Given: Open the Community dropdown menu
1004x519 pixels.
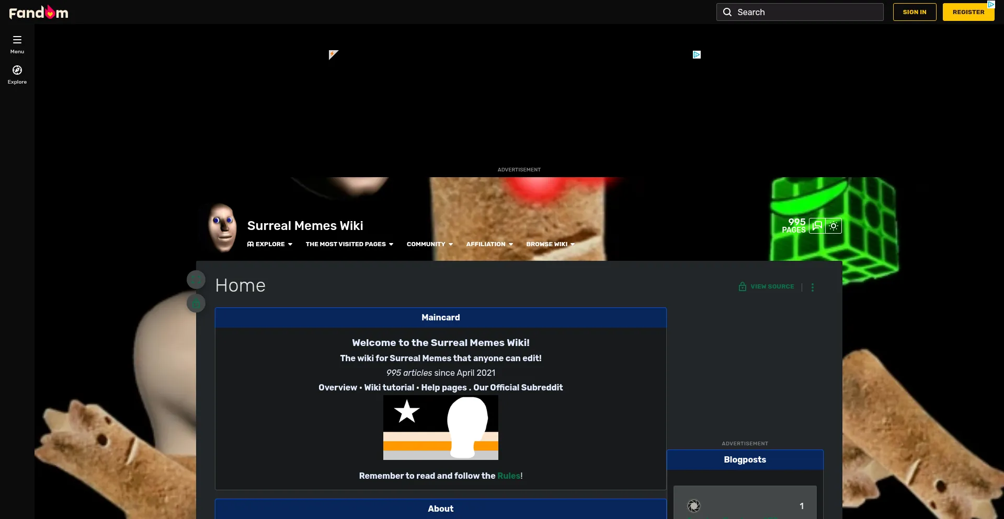Looking at the screenshot, I should [x=429, y=244].
